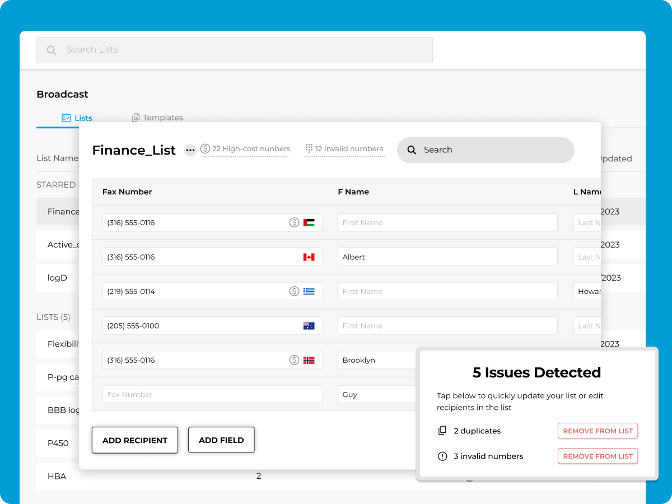Viewport: 672px width, 504px height.
Task: Switch to the Templates tab
Action: click(x=157, y=118)
